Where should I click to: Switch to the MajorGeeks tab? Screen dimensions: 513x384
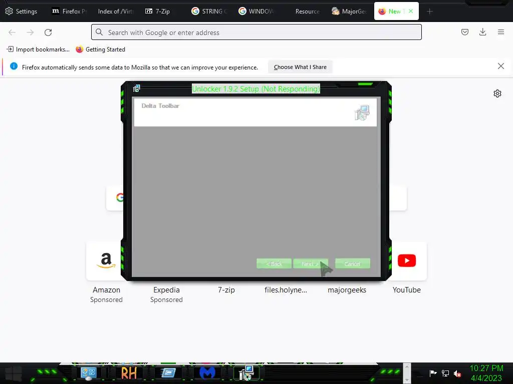pos(349,11)
